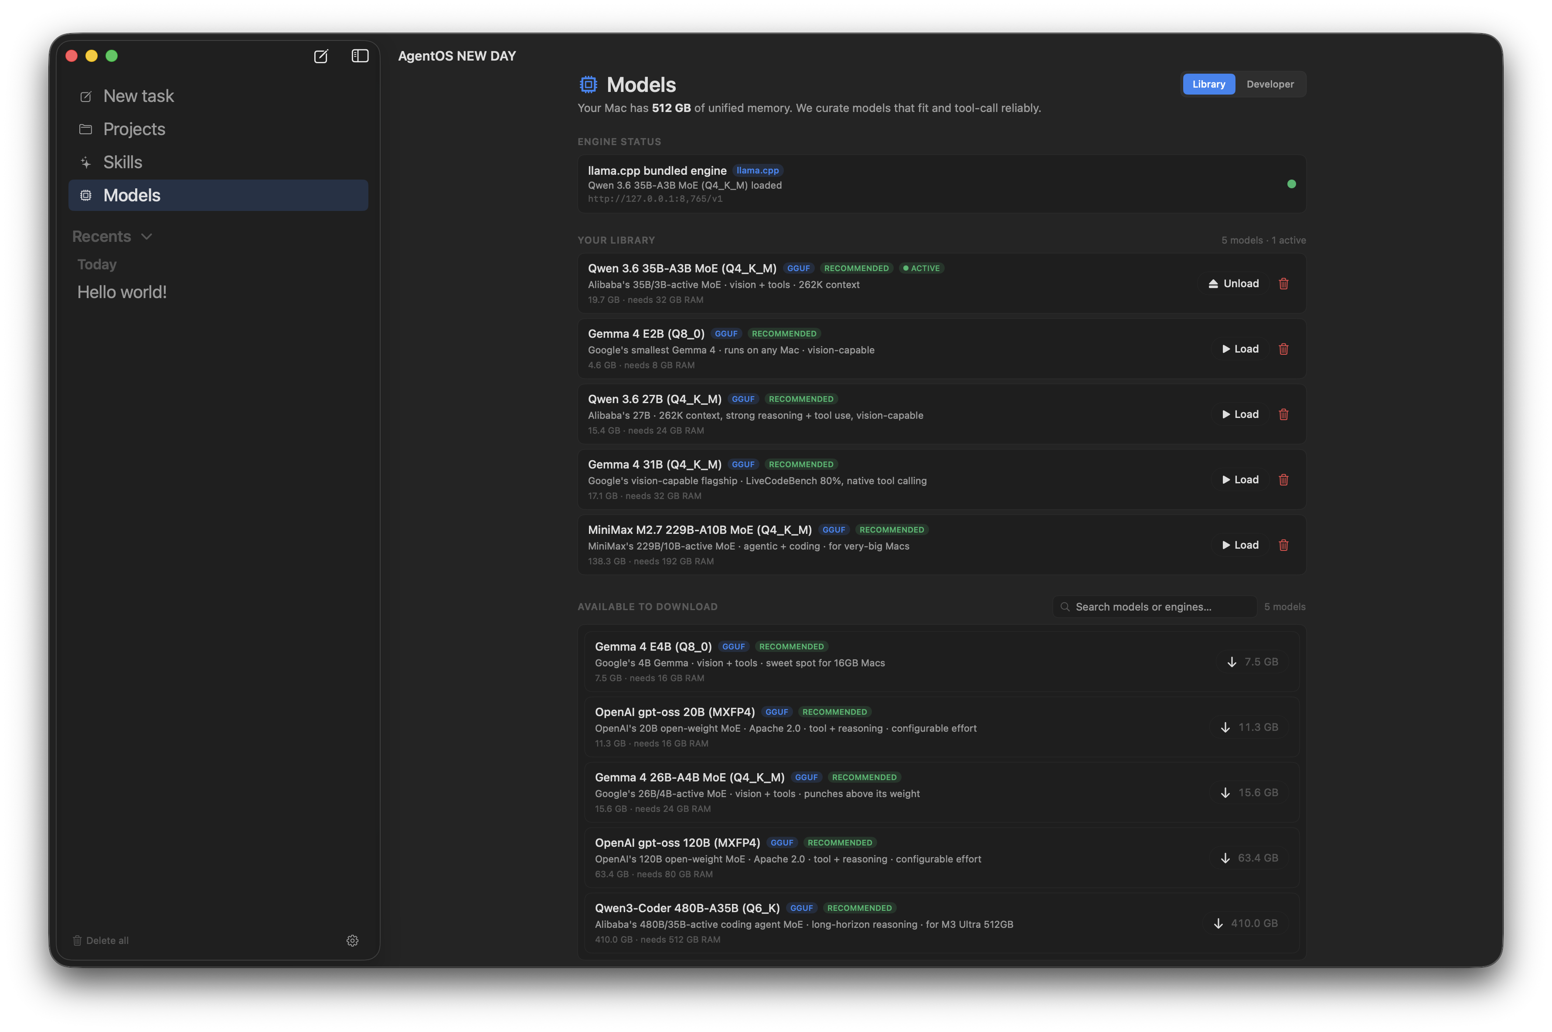Open the Hello world! recent task
The height and width of the screenshot is (1032, 1552).
click(122, 292)
